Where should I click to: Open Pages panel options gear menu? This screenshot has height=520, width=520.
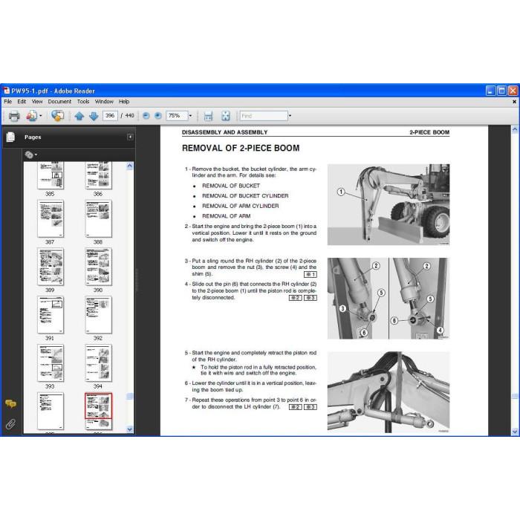coord(30,155)
